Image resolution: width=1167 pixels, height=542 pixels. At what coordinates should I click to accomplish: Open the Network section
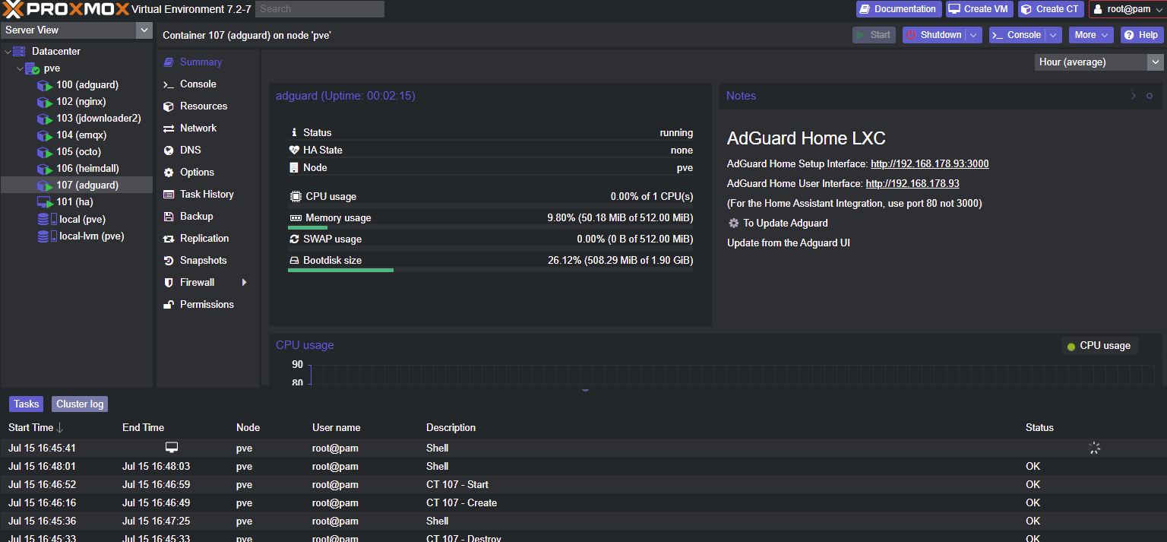(207, 128)
